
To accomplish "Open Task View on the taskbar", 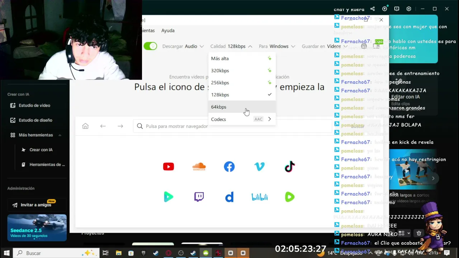I will 105,253.
